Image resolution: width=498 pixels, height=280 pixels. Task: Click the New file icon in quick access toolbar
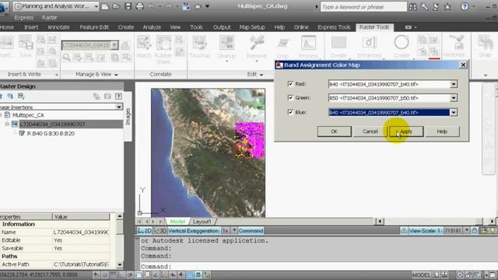(105, 6)
